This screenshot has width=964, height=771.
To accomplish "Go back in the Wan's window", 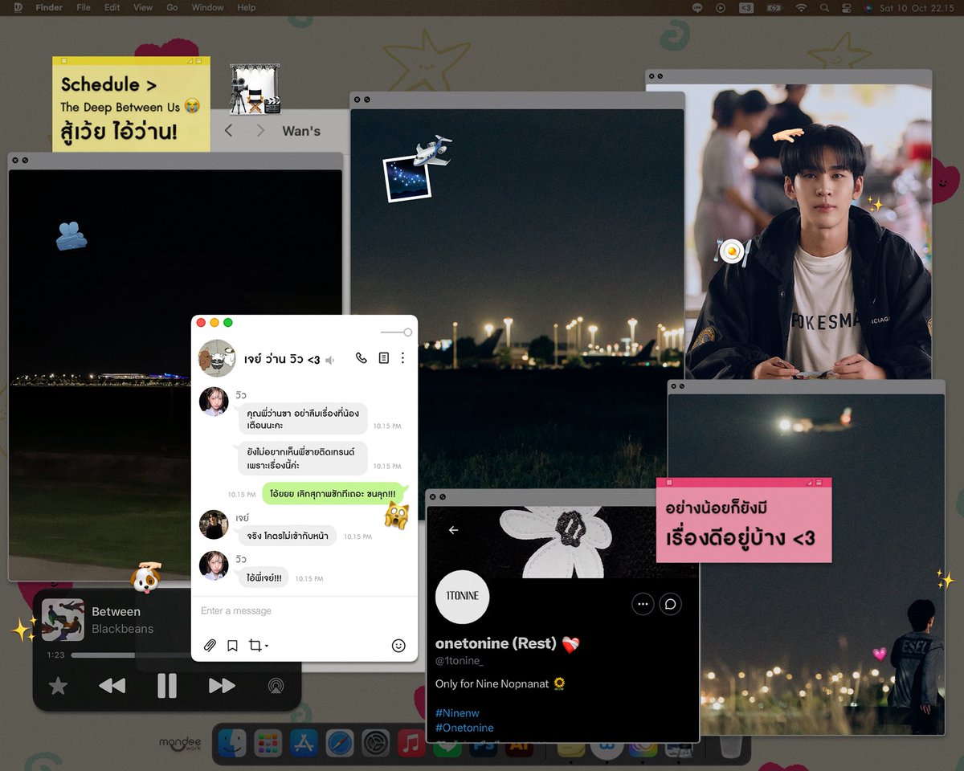I will (x=228, y=130).
